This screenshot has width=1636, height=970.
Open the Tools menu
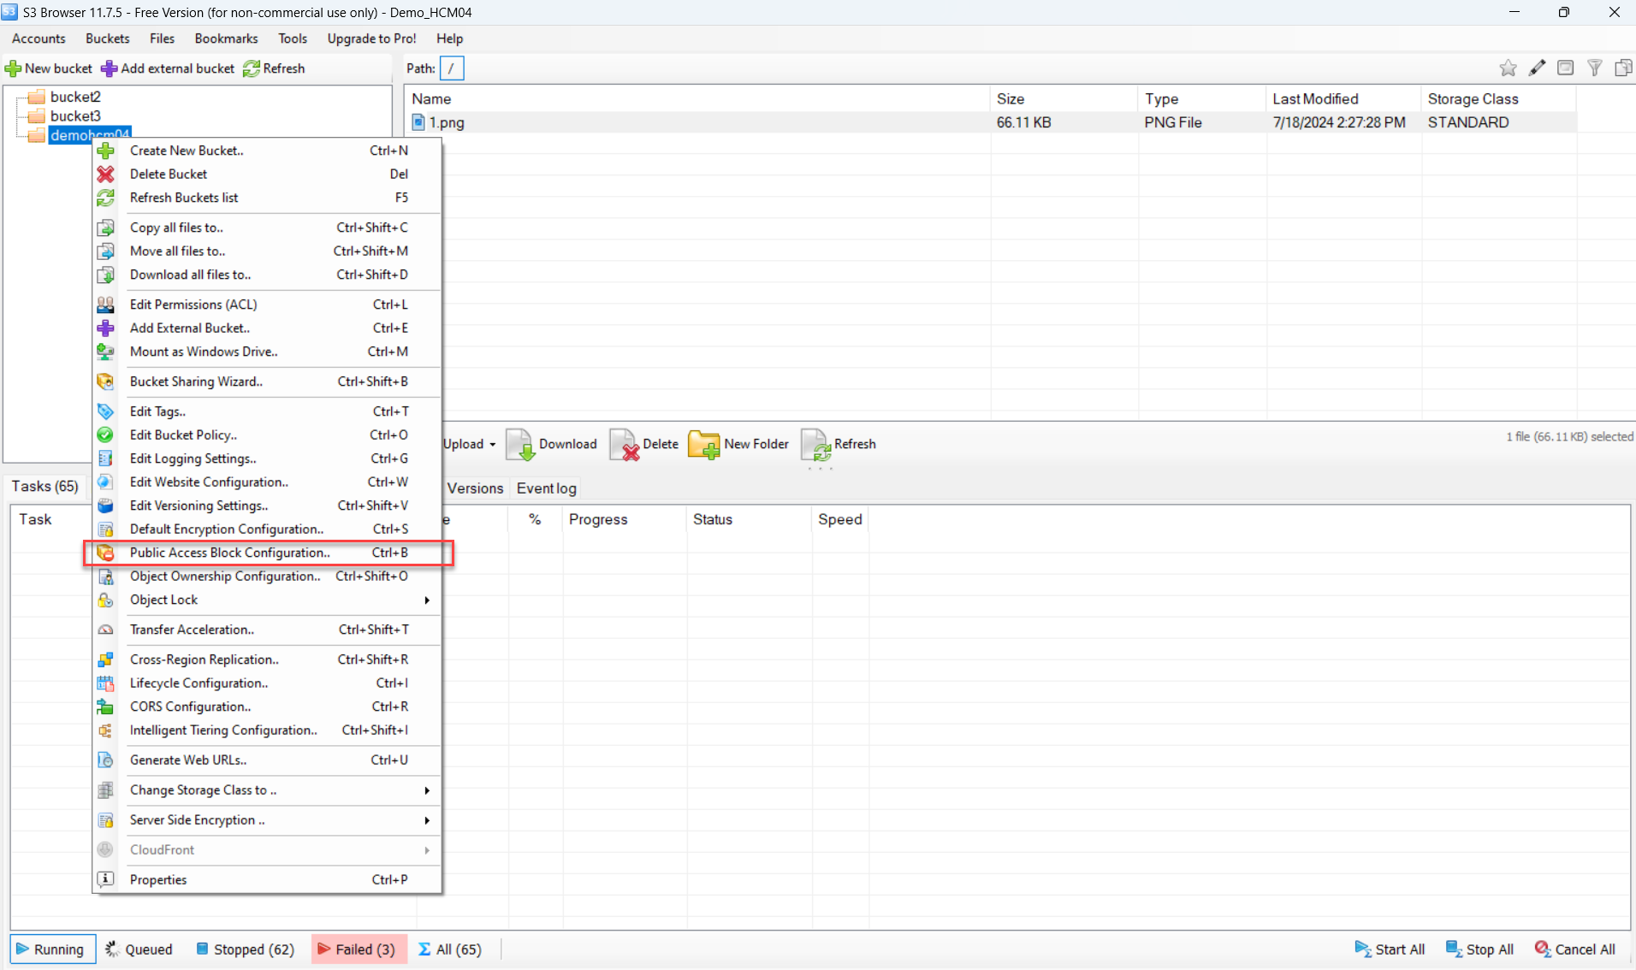pyautogui.click(x=292, y=38)
